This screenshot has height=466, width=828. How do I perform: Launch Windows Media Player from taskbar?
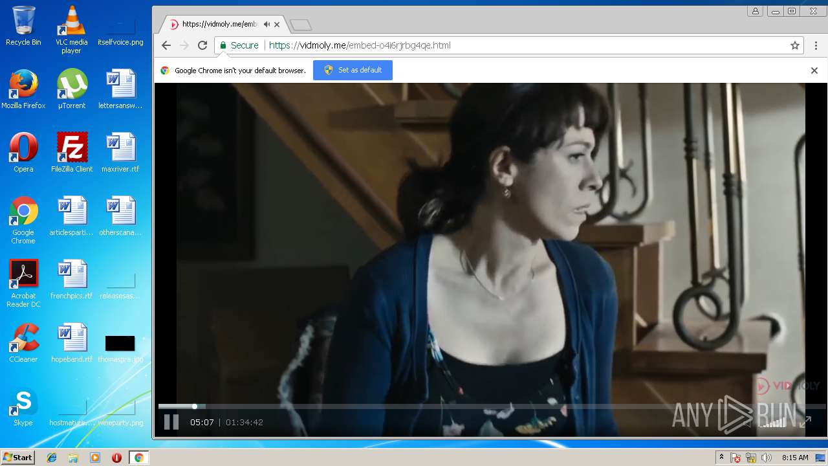pyautogui.click(x=95, y=458)
